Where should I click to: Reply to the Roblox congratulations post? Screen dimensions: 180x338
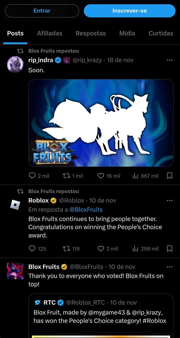click(37, 249)
